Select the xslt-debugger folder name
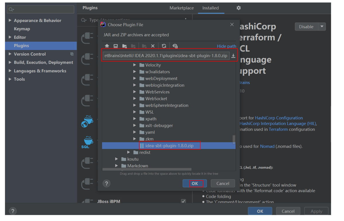This screenshot has width=344, height=221. 159,125
